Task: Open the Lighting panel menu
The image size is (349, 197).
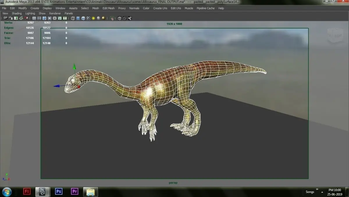Action: (30, 13)
